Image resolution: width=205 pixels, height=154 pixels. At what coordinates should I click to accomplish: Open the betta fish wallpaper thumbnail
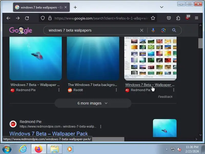tap(36, 59)
